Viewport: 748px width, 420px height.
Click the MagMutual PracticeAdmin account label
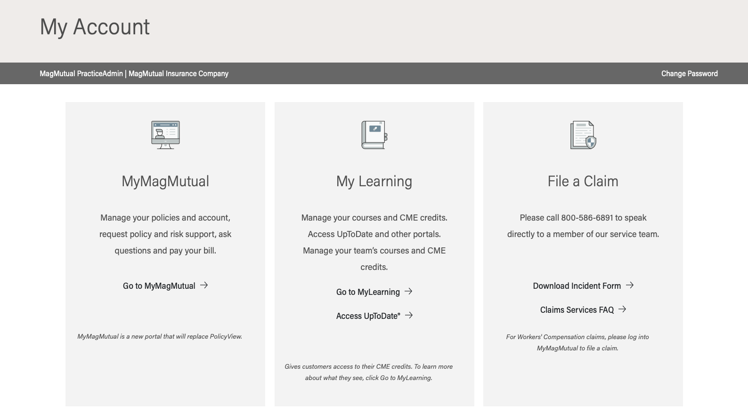point(134,73)
